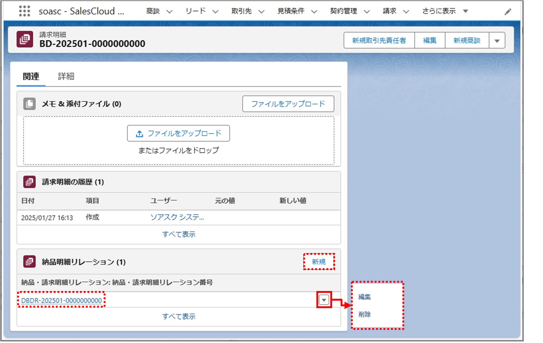This screenshot has width=543, height=343.
Task: Click the 納品明細リレーション (1) heading
Action: pyautogui.click(x=84, y=262)
